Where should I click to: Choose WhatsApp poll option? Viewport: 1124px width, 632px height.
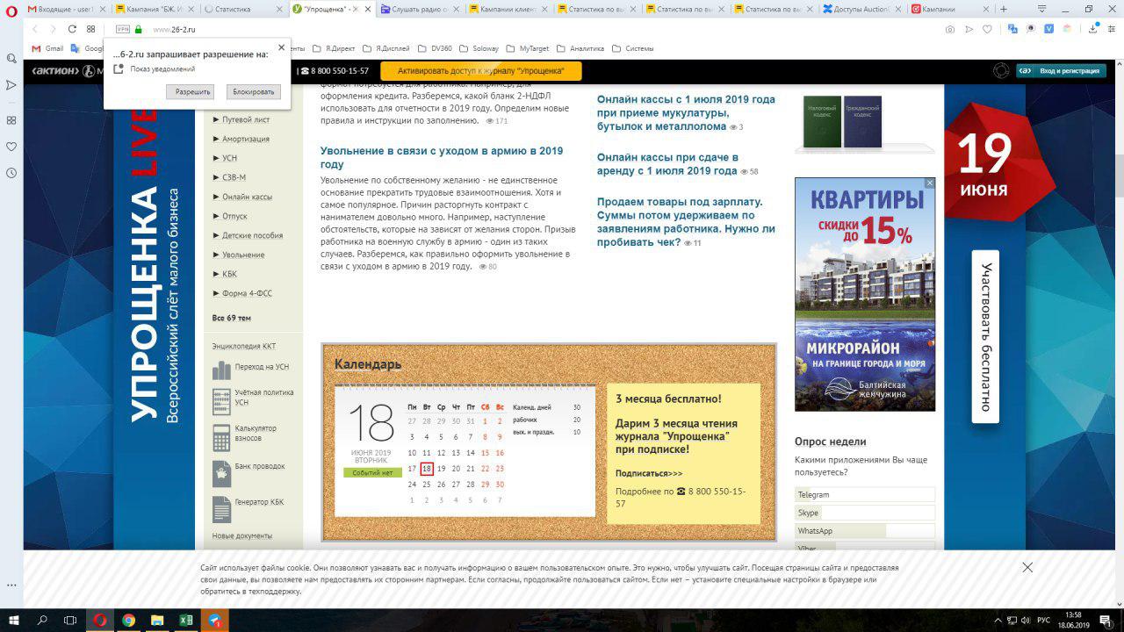tap(865, 531)
